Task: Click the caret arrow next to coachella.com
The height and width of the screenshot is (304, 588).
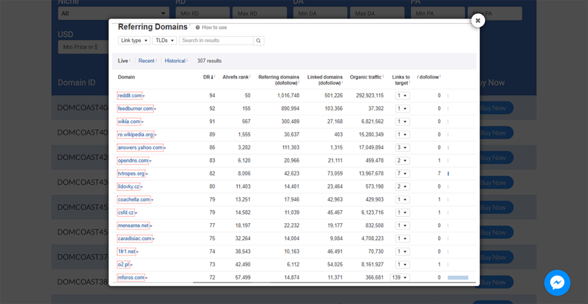Action: [152, 200]
